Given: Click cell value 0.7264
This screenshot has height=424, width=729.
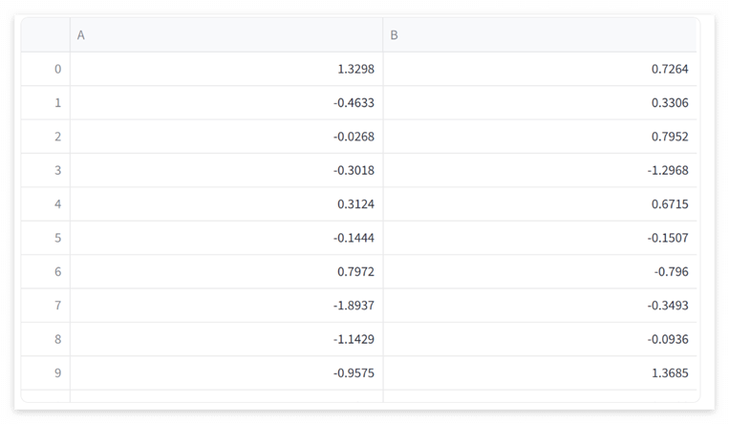Looking at the screenshot, I should pyautogui.click(x=670, y=69).
